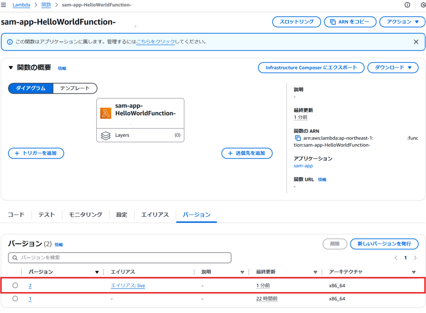
Task: Open 情報 link beside バージョン (2)
Action: coord(59,245)
